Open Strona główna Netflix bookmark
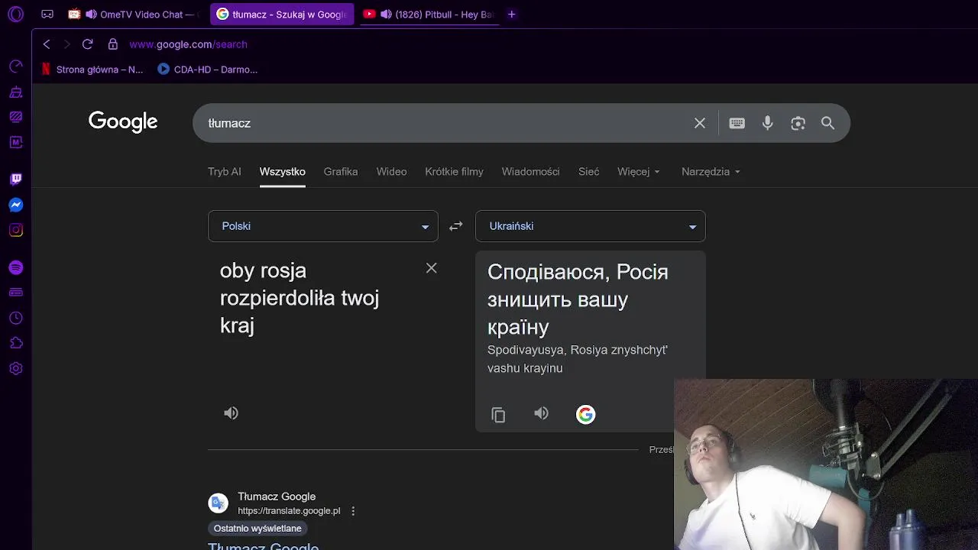The height and width of the screenshot is (550, 978). pos(92,70)
